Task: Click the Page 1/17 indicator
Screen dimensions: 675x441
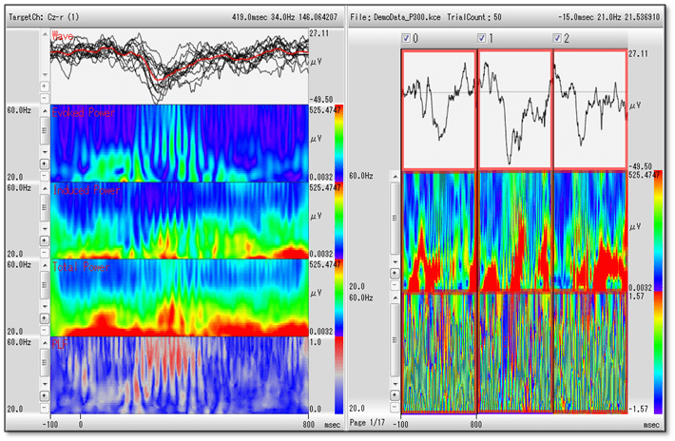Action: tap(369, 421)
